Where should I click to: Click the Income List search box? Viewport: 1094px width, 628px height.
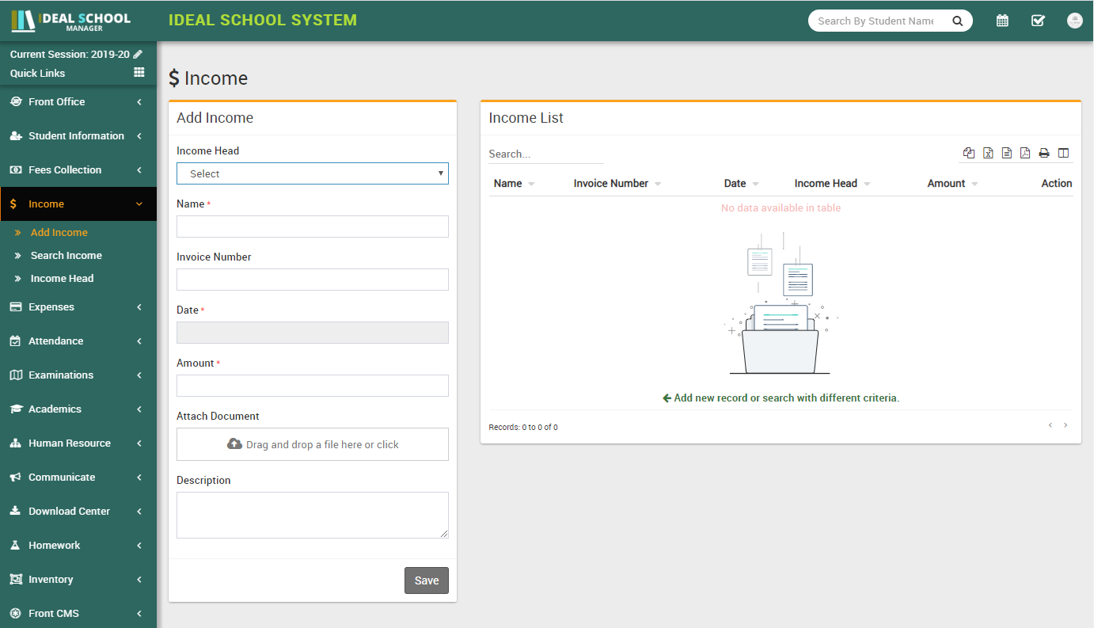pos(546,154)
